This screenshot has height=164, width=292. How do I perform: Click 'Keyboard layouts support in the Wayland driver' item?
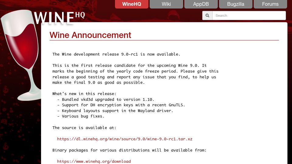pos(117,111)
